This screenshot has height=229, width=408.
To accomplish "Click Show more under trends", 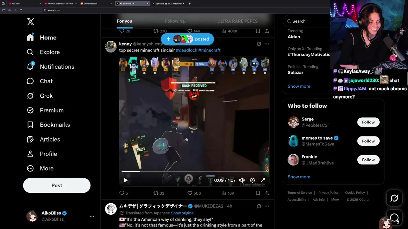I will click(x=299, y=86).
